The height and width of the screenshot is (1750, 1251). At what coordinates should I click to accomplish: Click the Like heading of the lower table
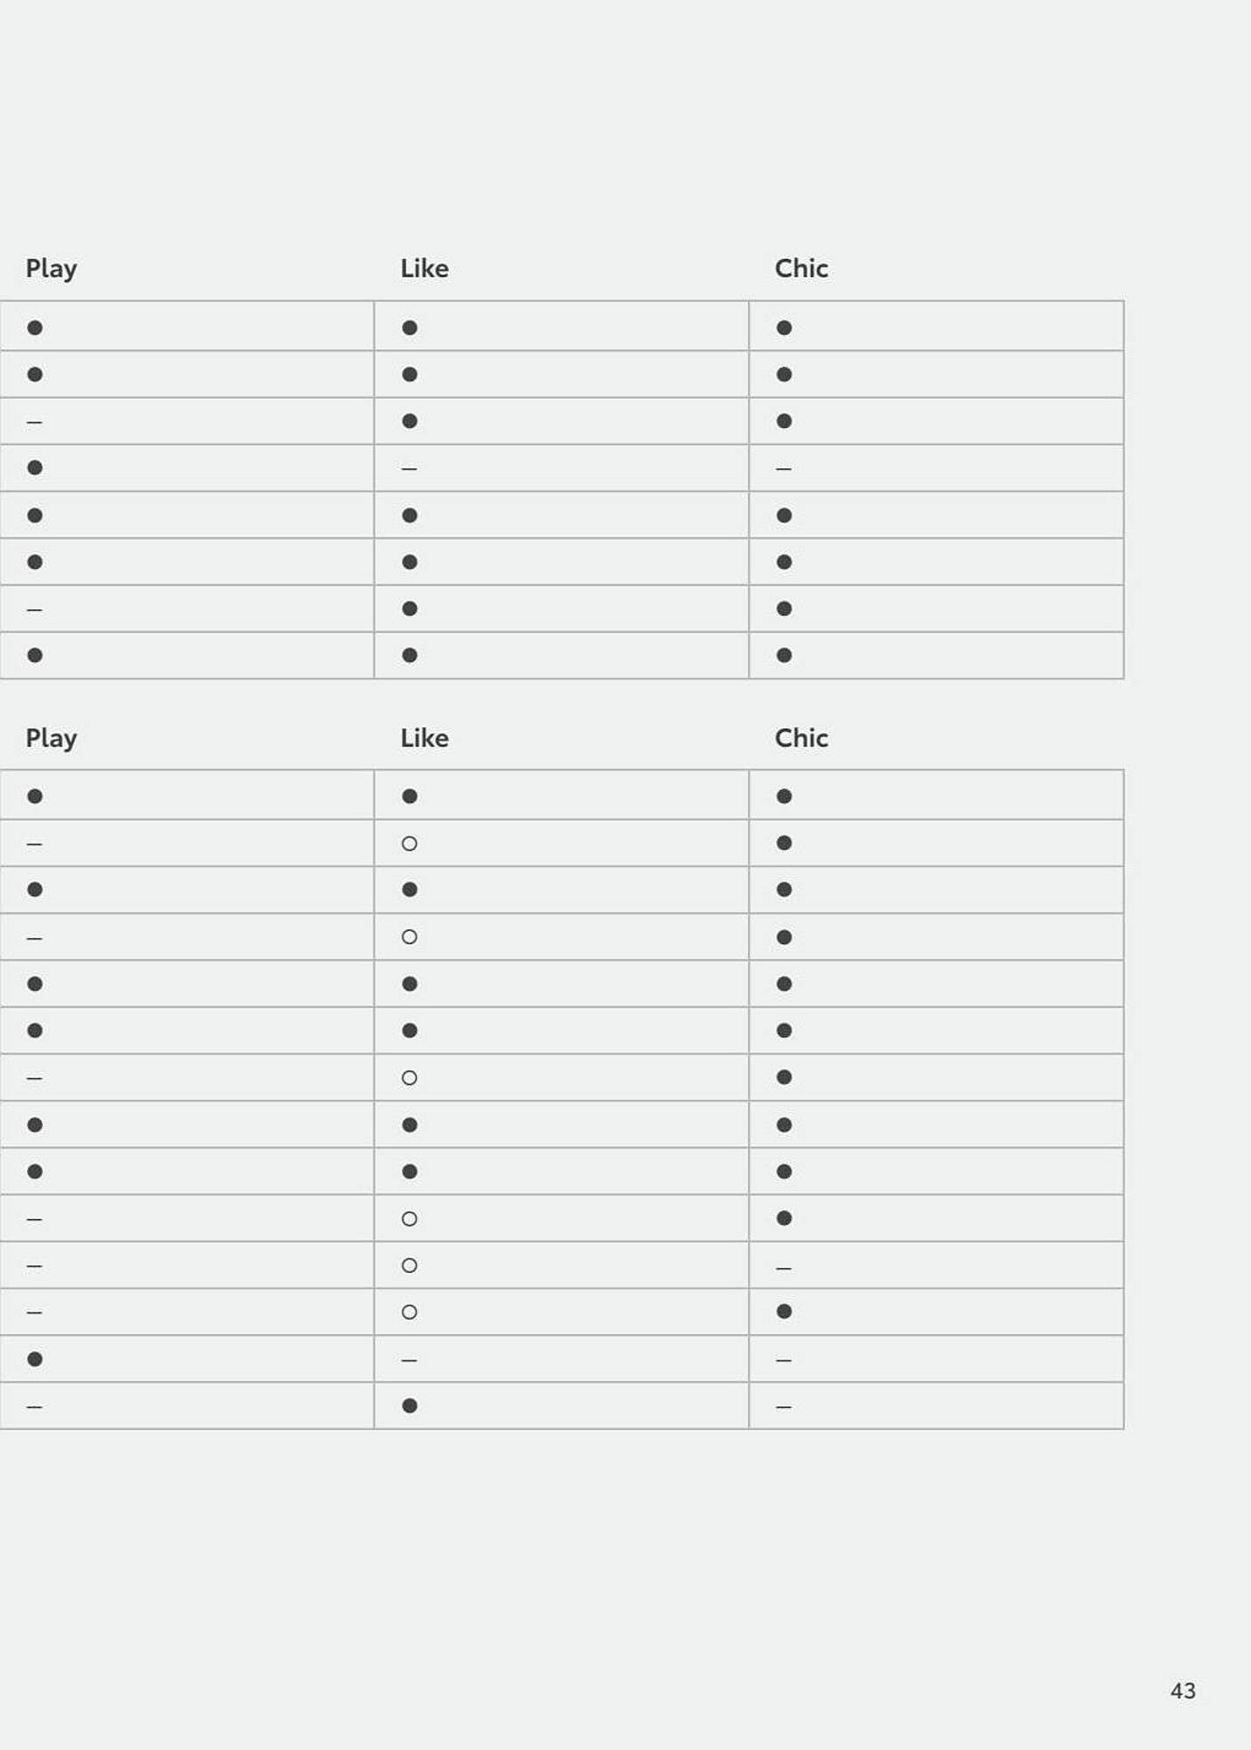424,738
